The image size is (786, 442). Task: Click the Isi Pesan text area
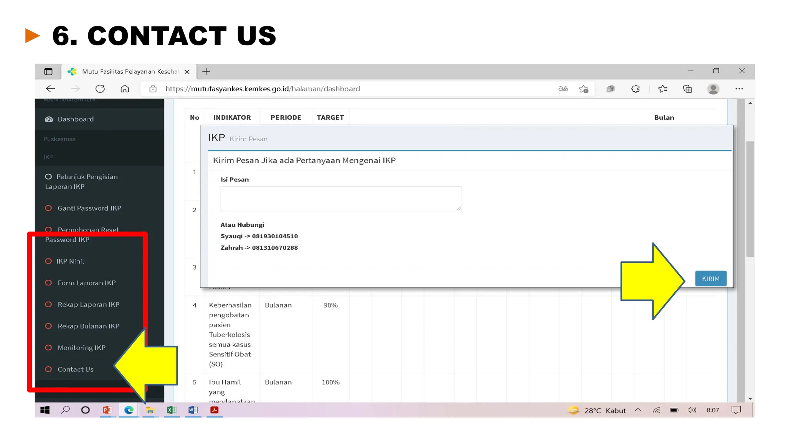coord(341,199)
